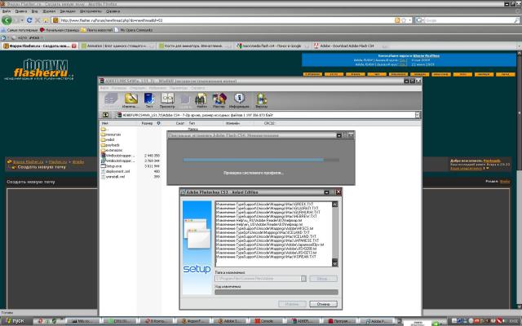Click the bookmark star in Firefox address bar
522x326 pixels.
point(404,20)
